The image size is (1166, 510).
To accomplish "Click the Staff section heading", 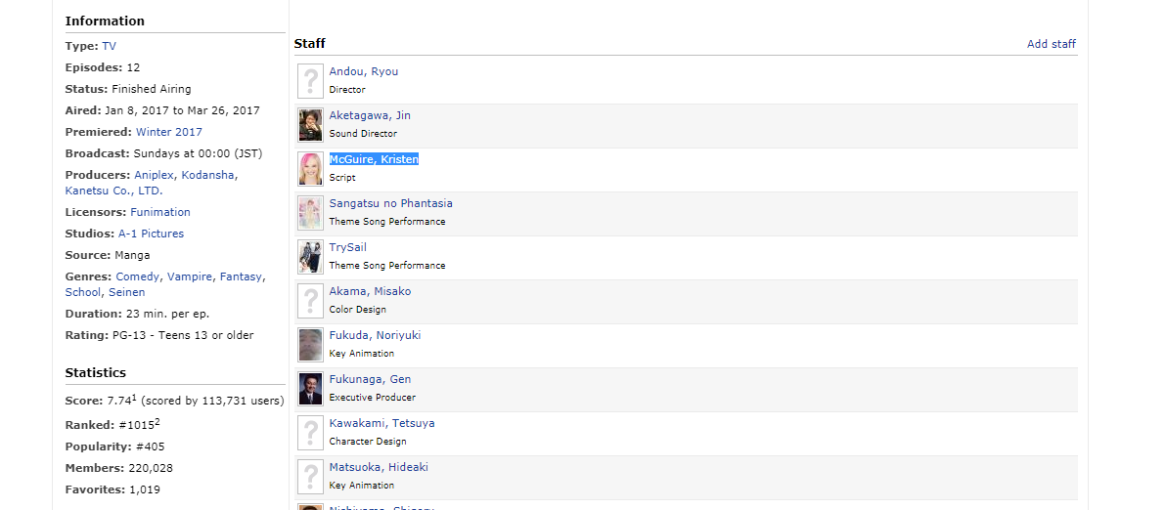I will click(x=310, y=44).
